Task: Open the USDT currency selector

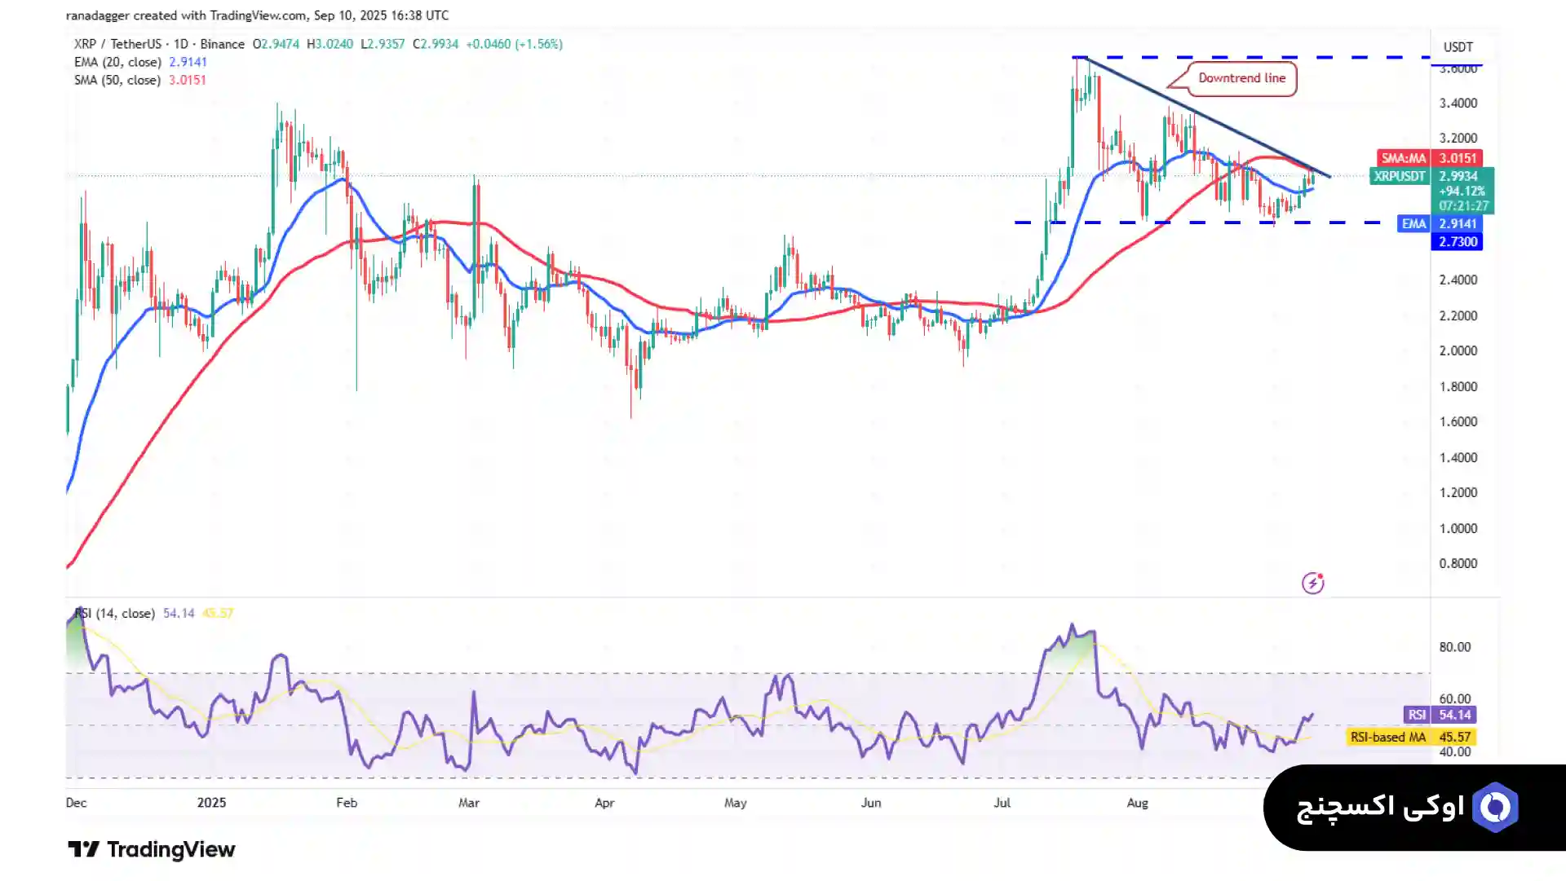Action: coord(1458,47)
